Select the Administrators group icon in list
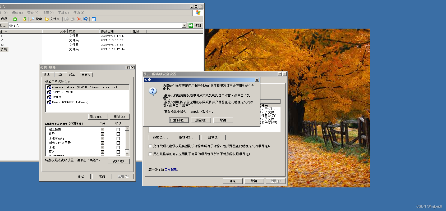This screenshot has width=446, height=211. [x=49, y=87]
